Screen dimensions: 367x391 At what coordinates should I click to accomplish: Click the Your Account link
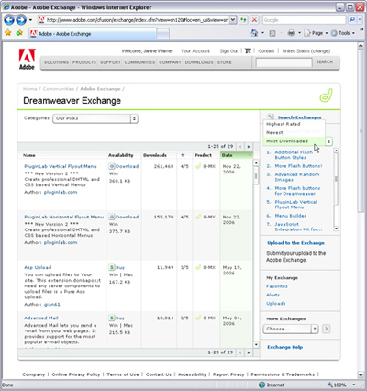point(195,51)
